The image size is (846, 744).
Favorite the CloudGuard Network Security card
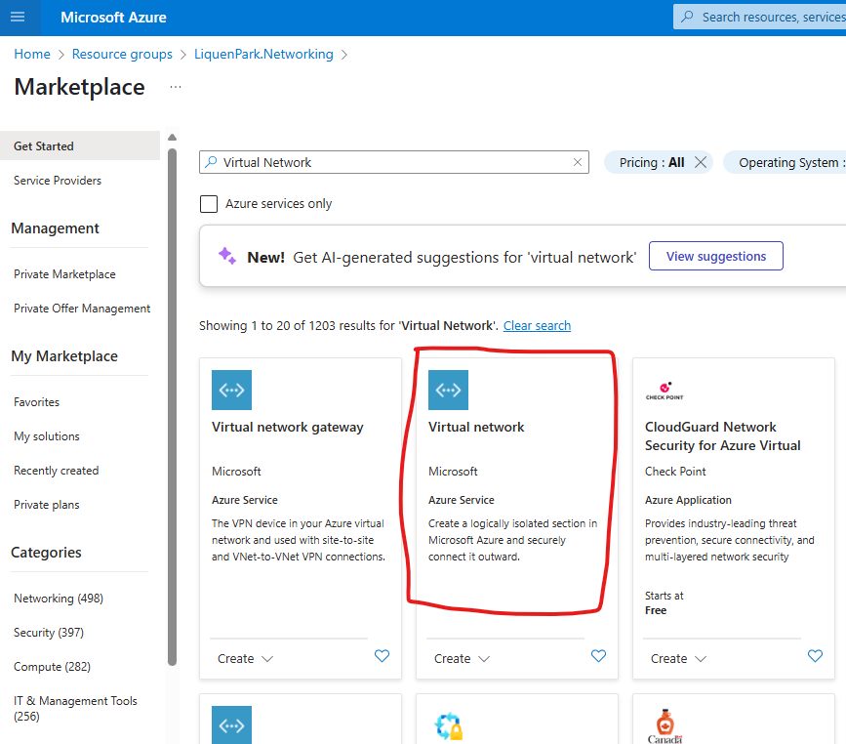tap(815, 657)
